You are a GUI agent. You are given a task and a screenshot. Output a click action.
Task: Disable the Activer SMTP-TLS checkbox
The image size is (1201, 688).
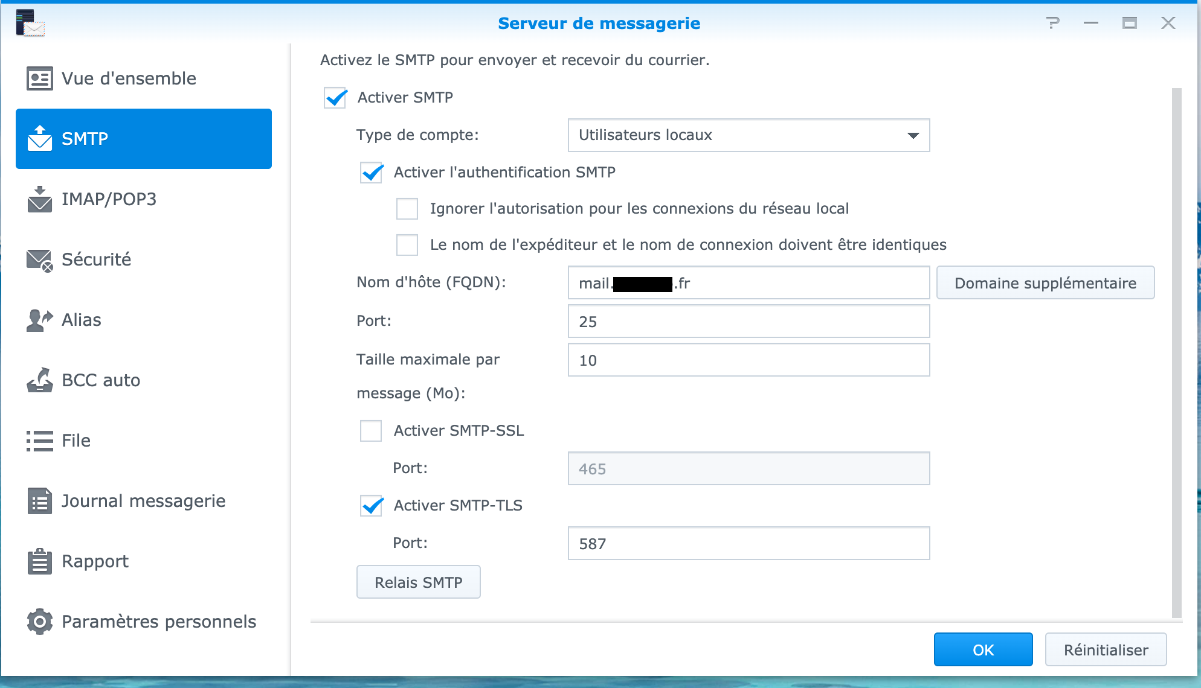pos(372,506)
